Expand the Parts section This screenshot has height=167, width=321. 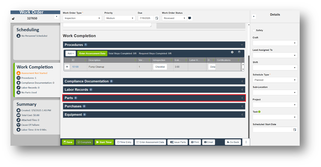click(154, 98)
